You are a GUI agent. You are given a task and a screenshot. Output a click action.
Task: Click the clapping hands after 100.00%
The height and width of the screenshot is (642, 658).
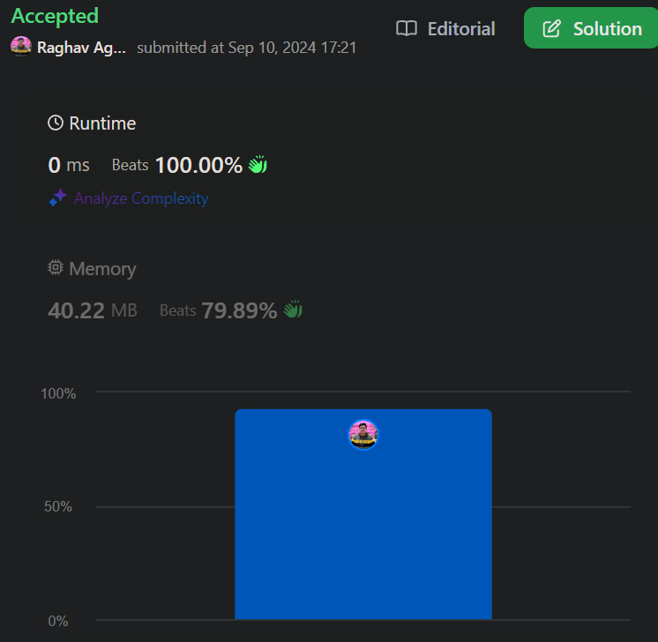257,165
